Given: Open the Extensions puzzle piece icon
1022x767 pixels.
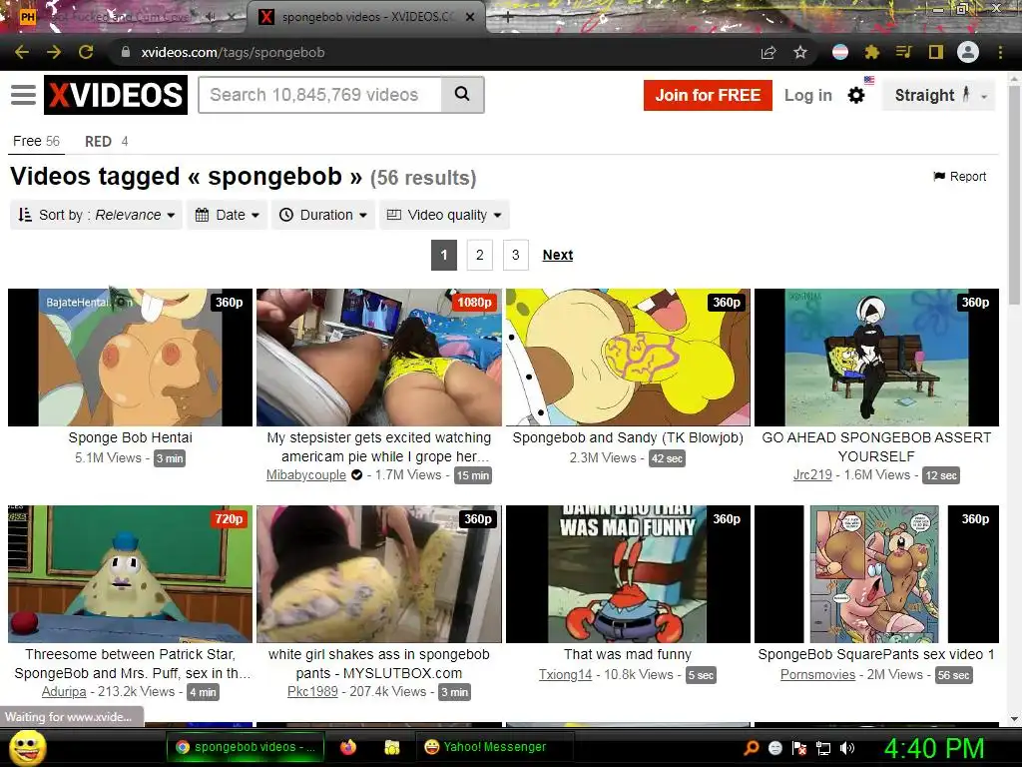Looking at the screenshot, I should [x=872, y=52].
